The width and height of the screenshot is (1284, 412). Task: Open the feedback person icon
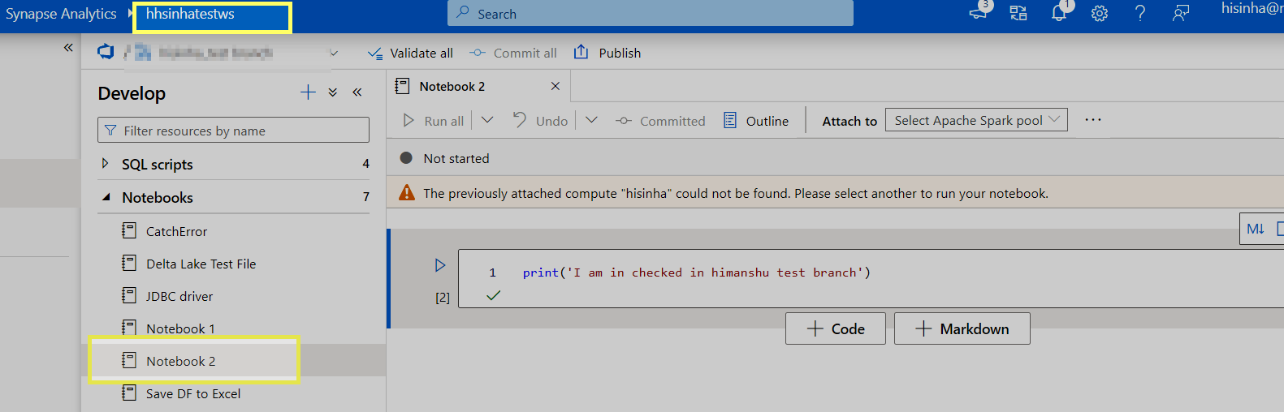[x=1181, y=13]
